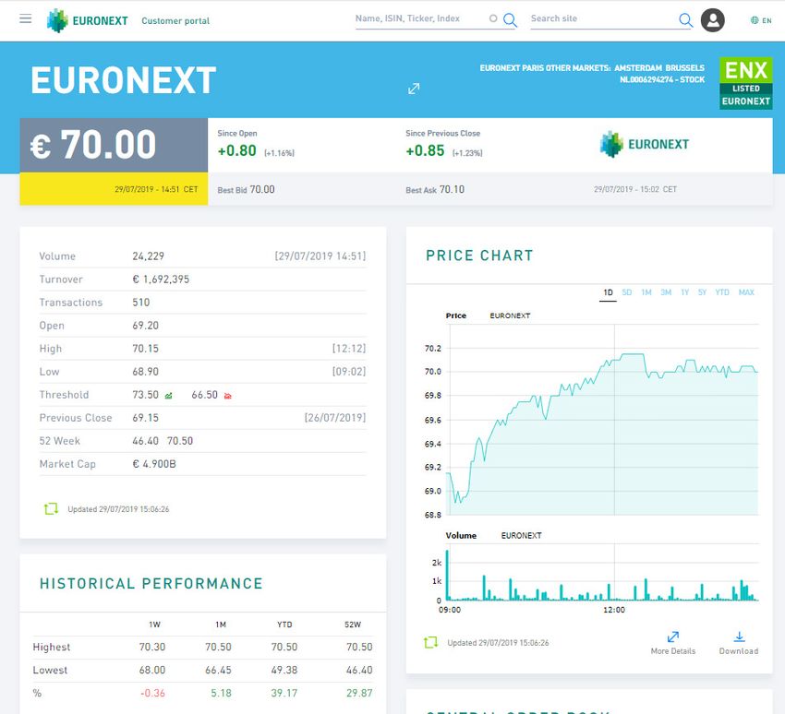Click the 1M Lowest value 66.45
This screenshot has height=714, width=785.
pyautogui.click(x=218, y=670)
